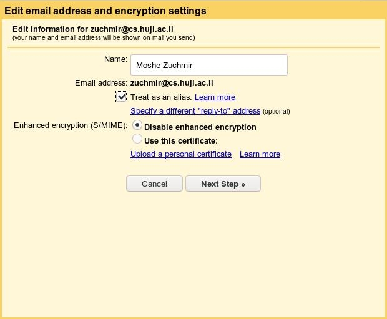Image resolution: width=387 pixels, height=319 pixels.
Task: Click the "Name:" field label
Action: [115, 59]
